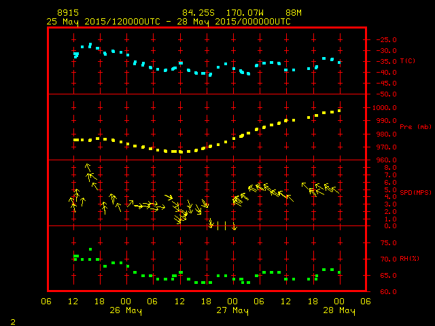Screen dimensions: 435x326
Task: Select the 75.0 humidity tick label
Action: 388,243
